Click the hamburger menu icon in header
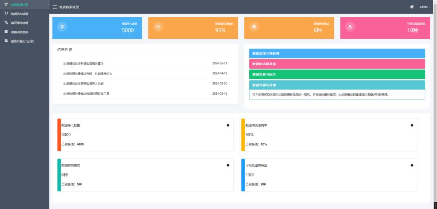Image resolution: width=437 pixels, height=209 pixels. tap(55, 7)
